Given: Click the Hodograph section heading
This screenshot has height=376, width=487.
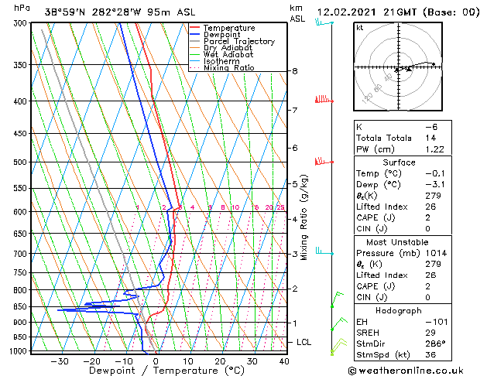Looking at the screenshot, I should pos(399,311).
